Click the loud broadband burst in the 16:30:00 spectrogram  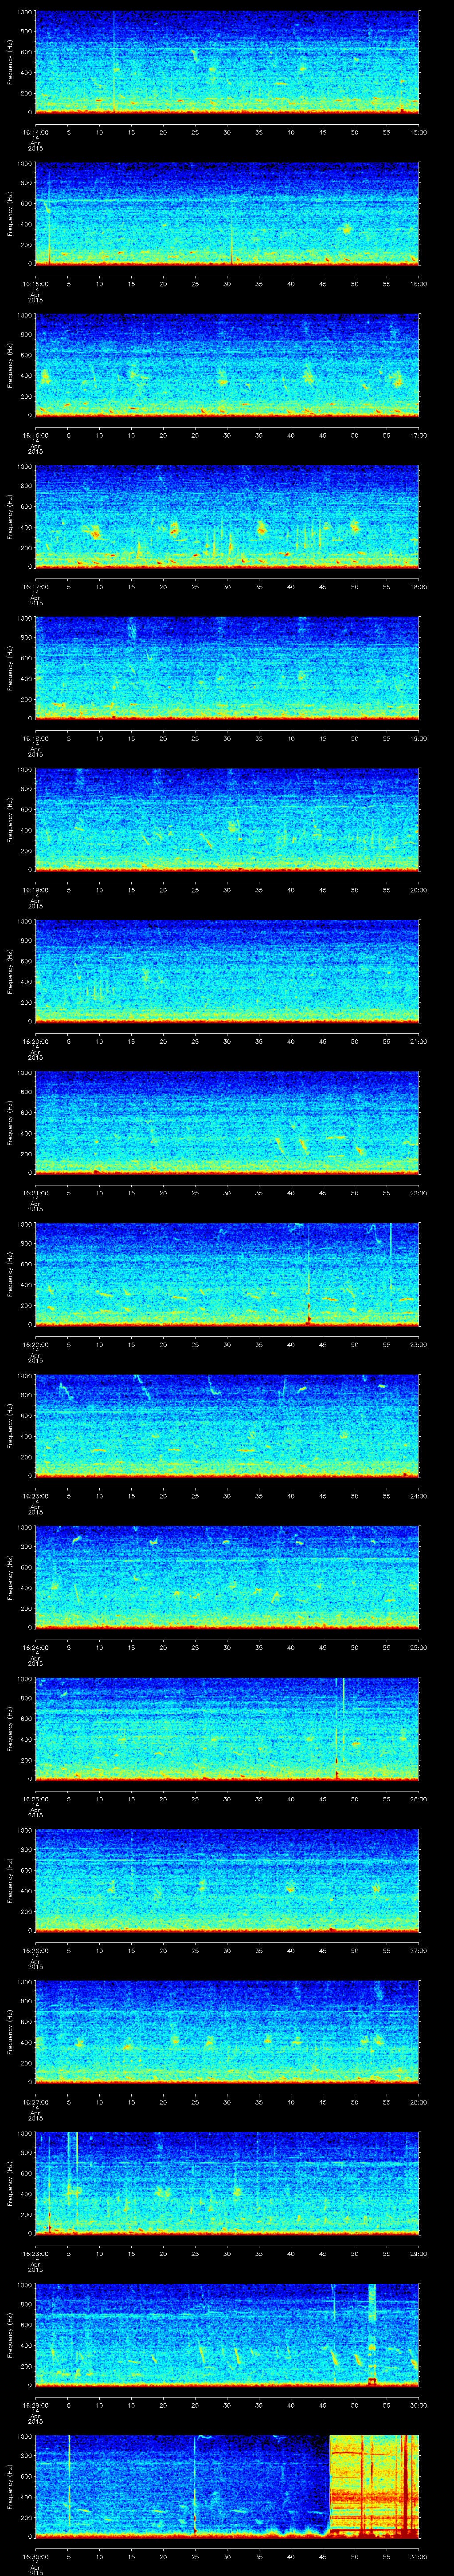374,2486
